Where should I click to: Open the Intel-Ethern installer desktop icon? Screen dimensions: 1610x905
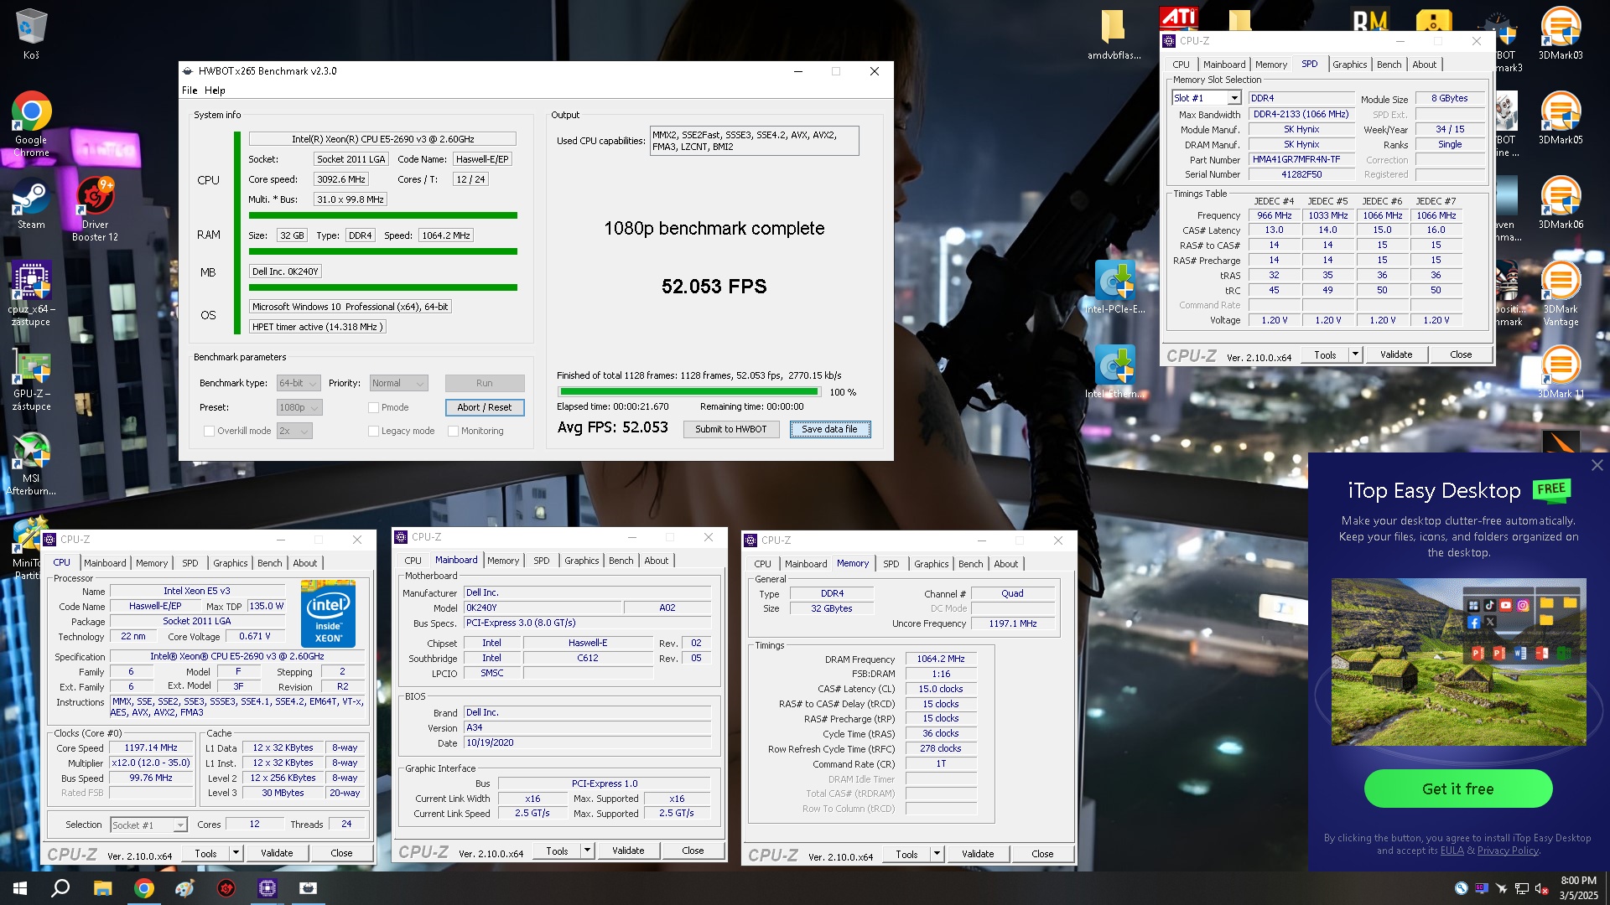coord(1114,372)
